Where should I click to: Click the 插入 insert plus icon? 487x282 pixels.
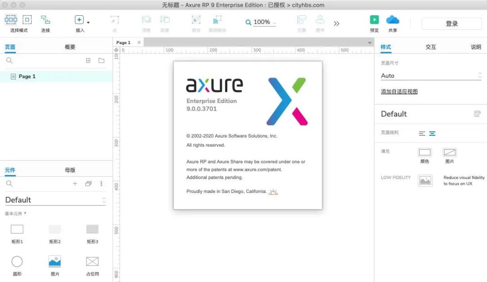79,20
